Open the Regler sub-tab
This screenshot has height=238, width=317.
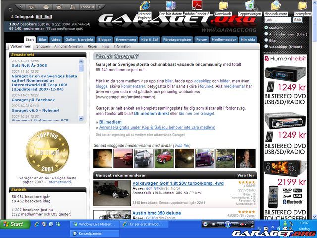coord(93,46)
